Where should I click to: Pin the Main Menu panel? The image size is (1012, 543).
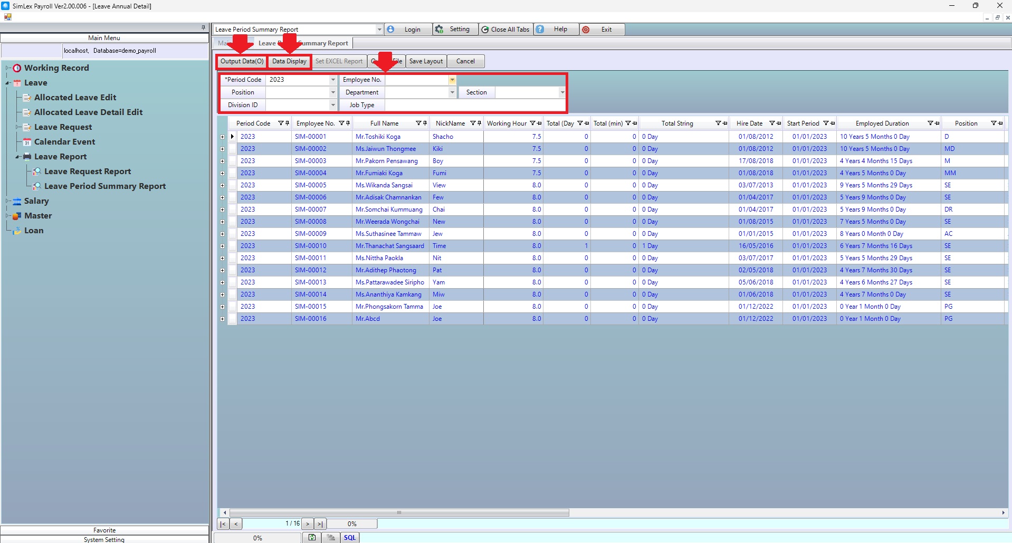203,27
